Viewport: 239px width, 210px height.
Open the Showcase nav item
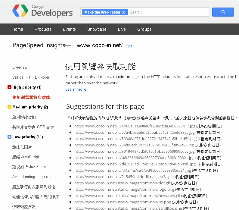click(x=97, y=29)
